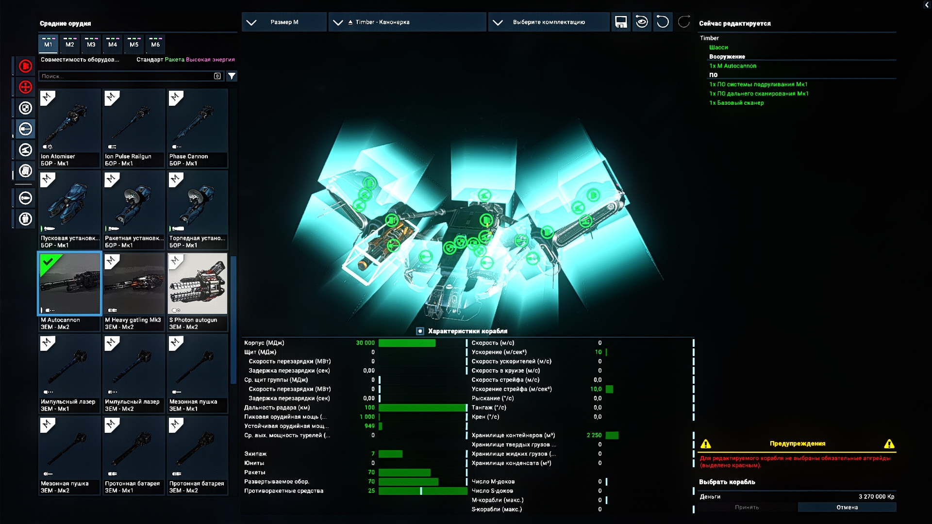Select the M Heavy gatling Mk3 card
The height and width of the screenshot is (524, 932).
133,292
